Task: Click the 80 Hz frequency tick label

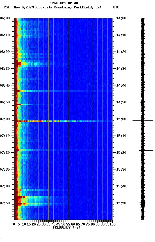Action: (93, 224)
